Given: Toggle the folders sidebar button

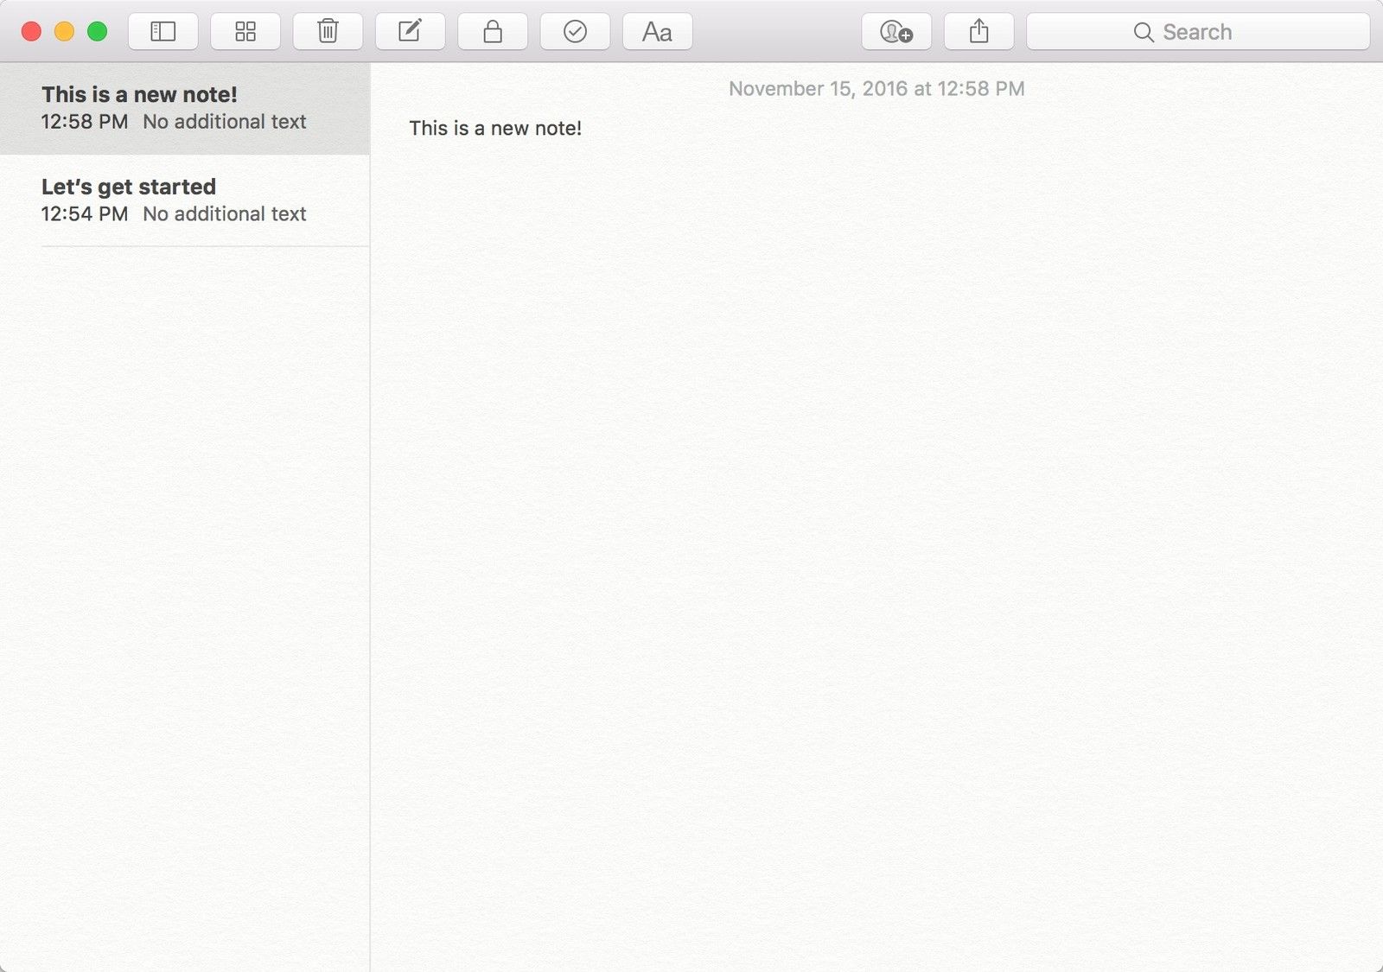Looking at the screenshot, I should click(x=163, y=32).
